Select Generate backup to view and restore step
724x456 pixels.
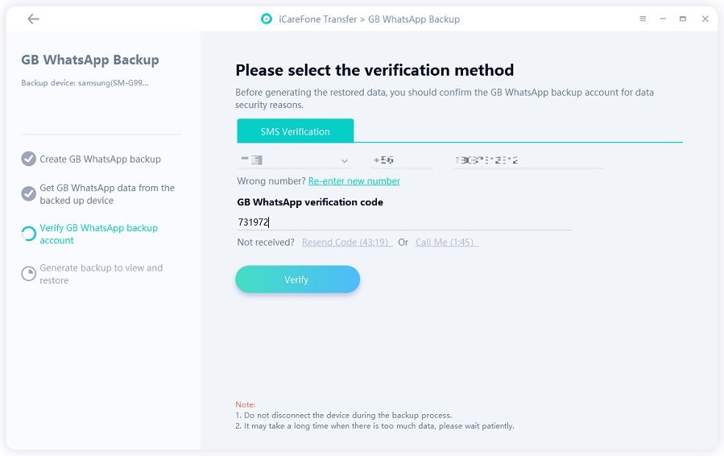[101, 274]
